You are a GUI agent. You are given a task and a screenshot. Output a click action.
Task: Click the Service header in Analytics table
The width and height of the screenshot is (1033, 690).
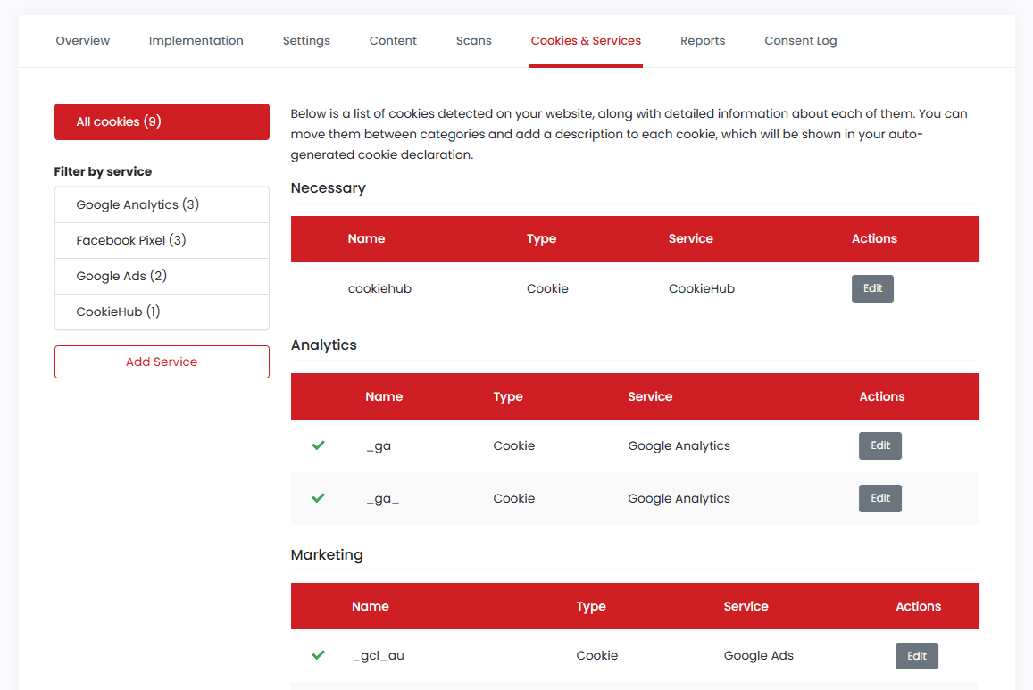tap(650, 397)
